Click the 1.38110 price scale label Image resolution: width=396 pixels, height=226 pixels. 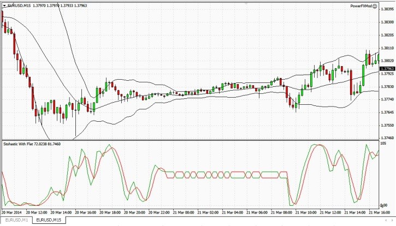point(387,48)
